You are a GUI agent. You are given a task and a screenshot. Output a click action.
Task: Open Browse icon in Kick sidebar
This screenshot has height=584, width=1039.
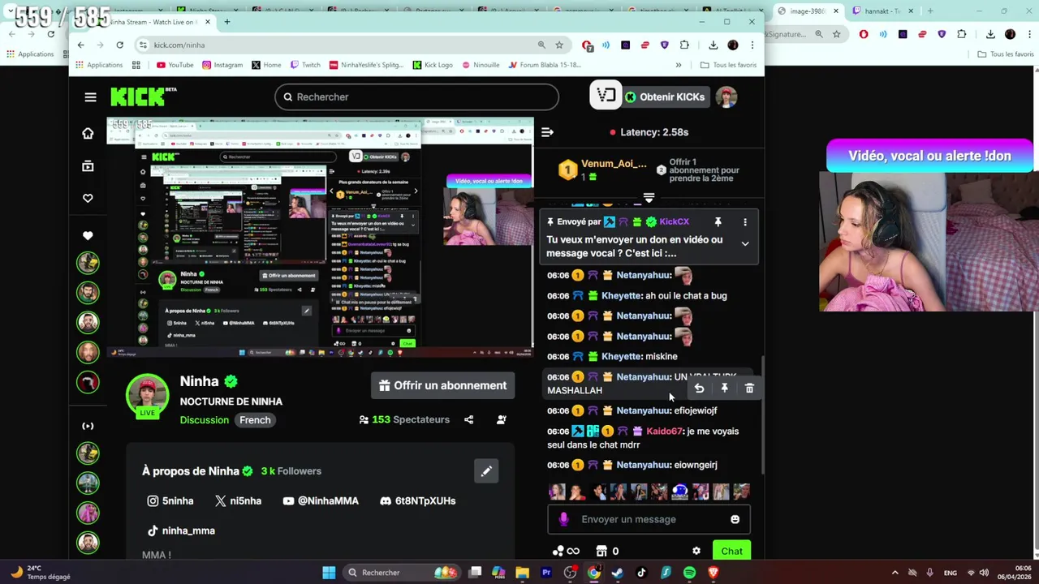coord(88,166)
